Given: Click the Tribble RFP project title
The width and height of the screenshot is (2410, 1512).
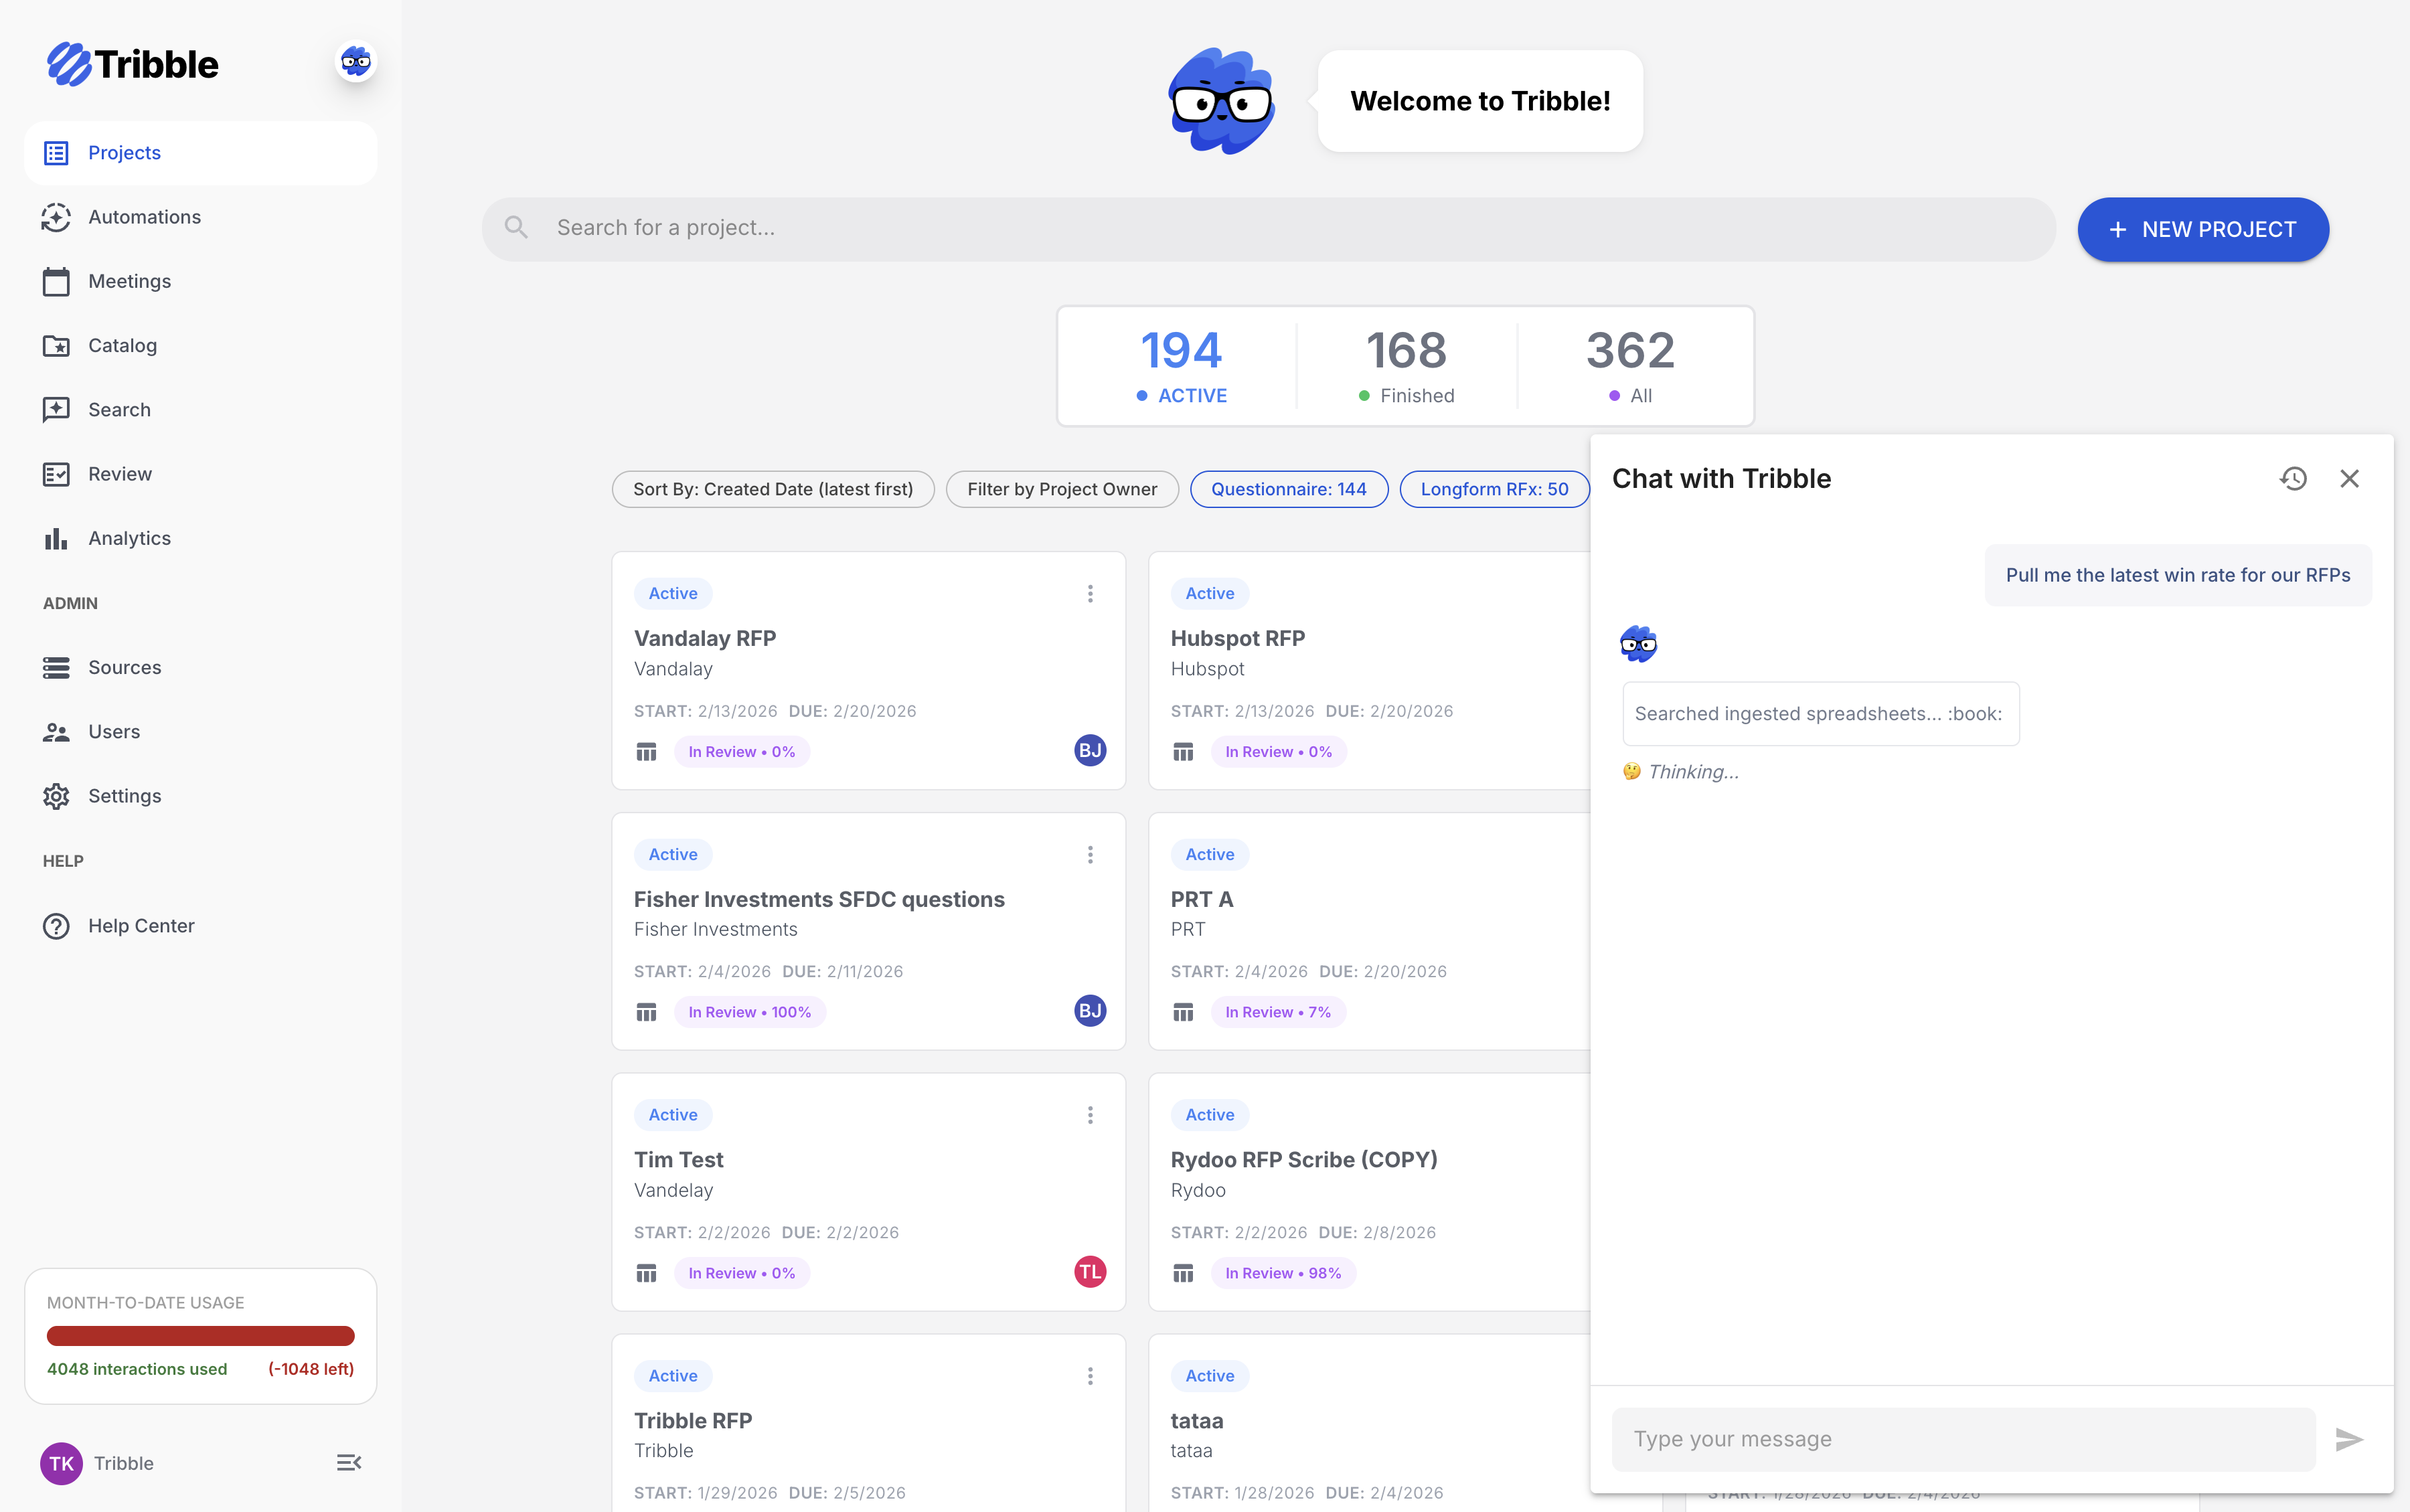Looking at the screenshot, I should pos(693,1421).
